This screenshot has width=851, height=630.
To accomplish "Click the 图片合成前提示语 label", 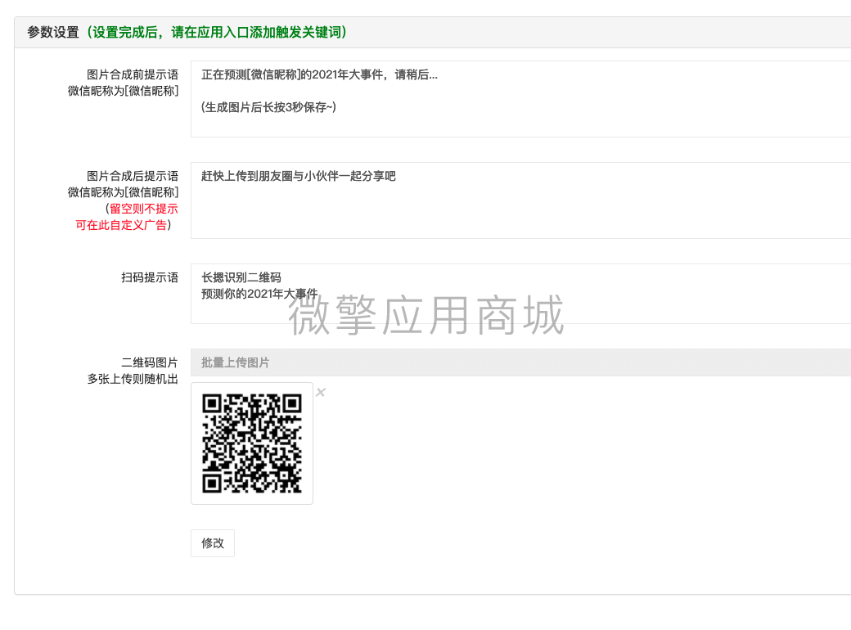I will 133,74.
